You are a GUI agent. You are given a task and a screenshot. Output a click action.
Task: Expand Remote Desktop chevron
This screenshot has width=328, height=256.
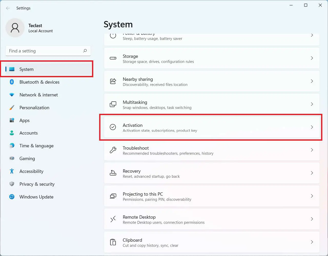pos(312,219)
